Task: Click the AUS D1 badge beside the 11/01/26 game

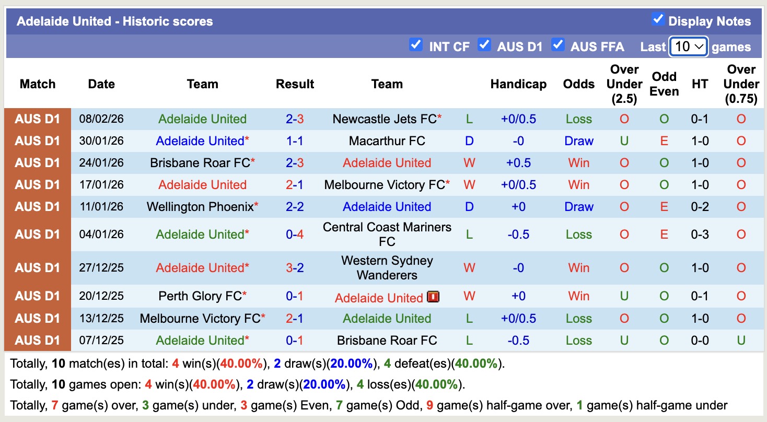Action: [x=37, y=206]
